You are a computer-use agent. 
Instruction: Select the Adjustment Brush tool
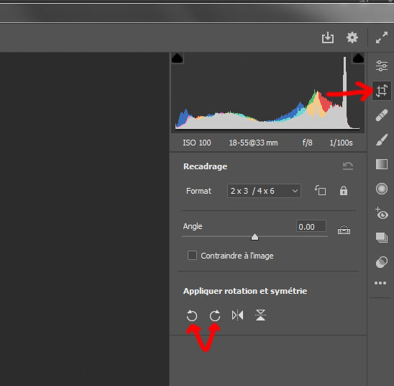(382, 140)
